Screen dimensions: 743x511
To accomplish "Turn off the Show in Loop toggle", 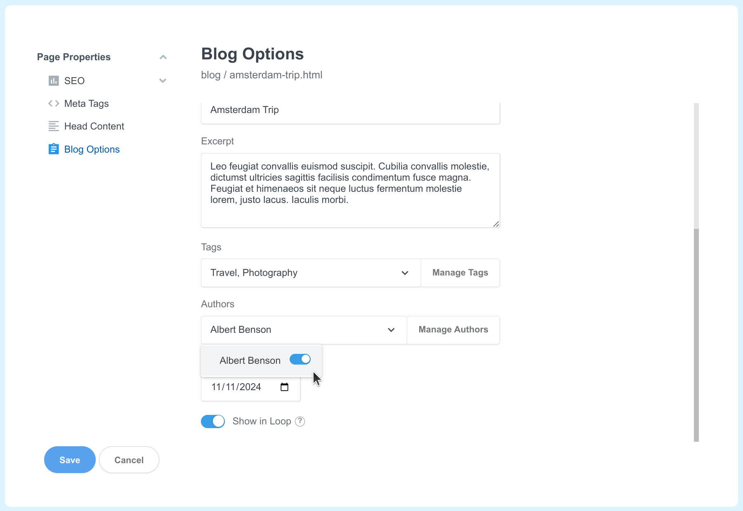I will [212, 421].
